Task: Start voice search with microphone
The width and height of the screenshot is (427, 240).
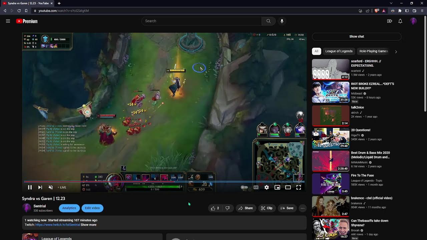Action: (x=282, y=21)
